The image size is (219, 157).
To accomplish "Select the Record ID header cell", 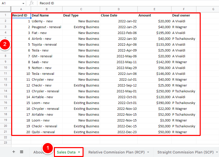I will tap(21, 15).
